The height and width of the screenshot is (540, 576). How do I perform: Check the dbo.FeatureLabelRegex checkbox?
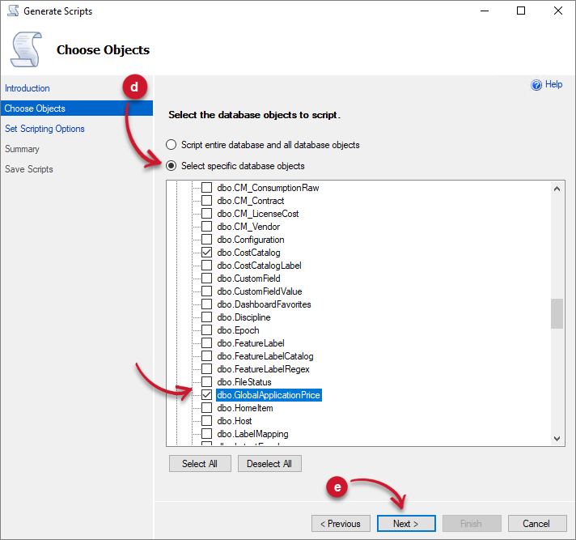(x=207, y=368)
